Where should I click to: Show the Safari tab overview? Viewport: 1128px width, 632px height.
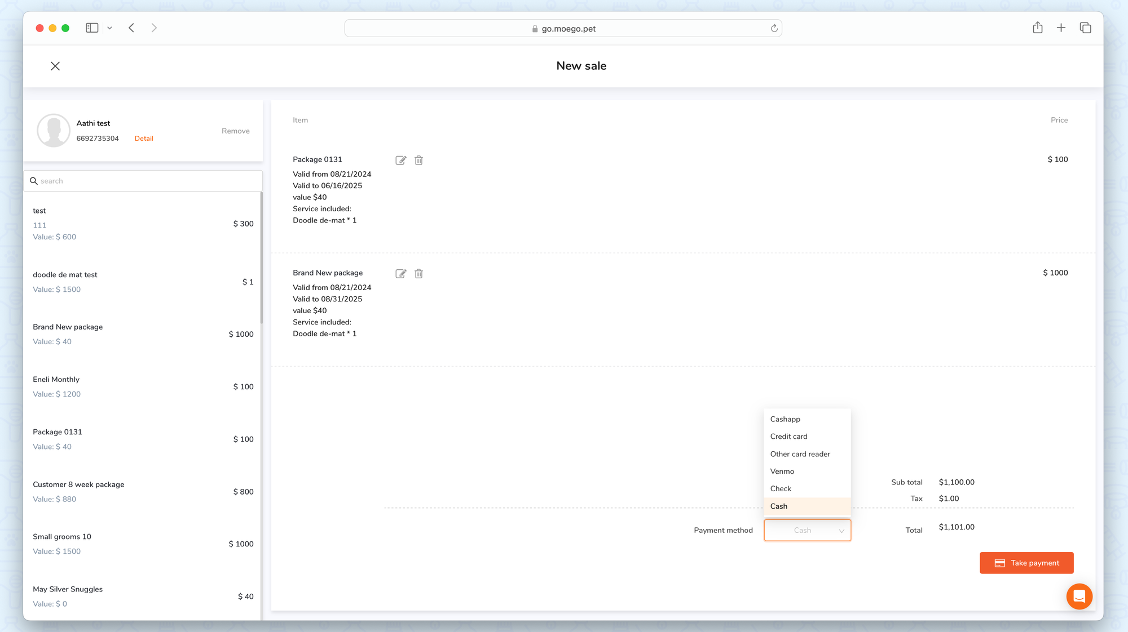(1085, 28)
